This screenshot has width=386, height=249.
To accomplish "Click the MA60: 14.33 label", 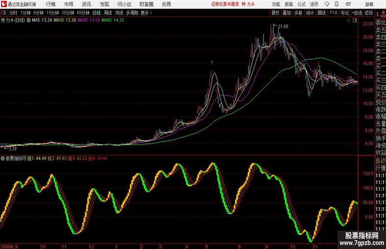I will click(113, 20).
